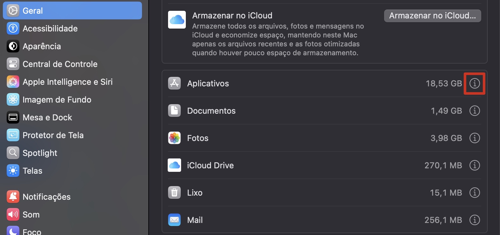Screen dimensions: 500x235
Task: Open Spotlight settings
Action: (72, 153)
